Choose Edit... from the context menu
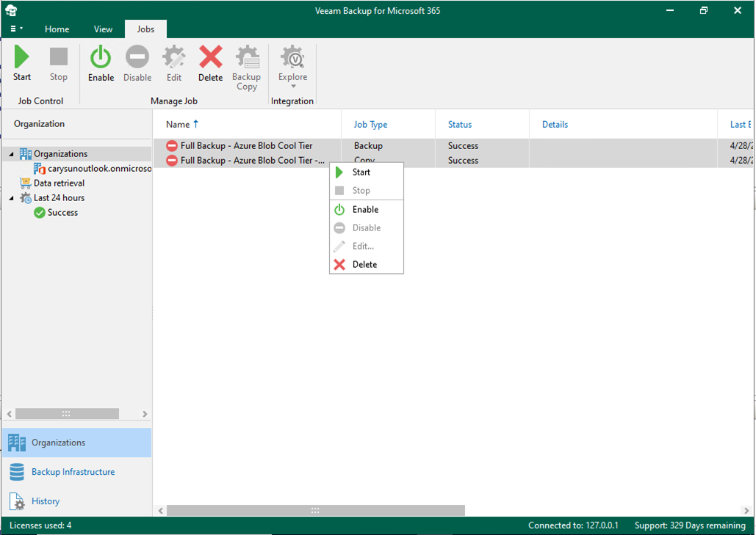This screenshot has width=756, height=535. (367, 246)
